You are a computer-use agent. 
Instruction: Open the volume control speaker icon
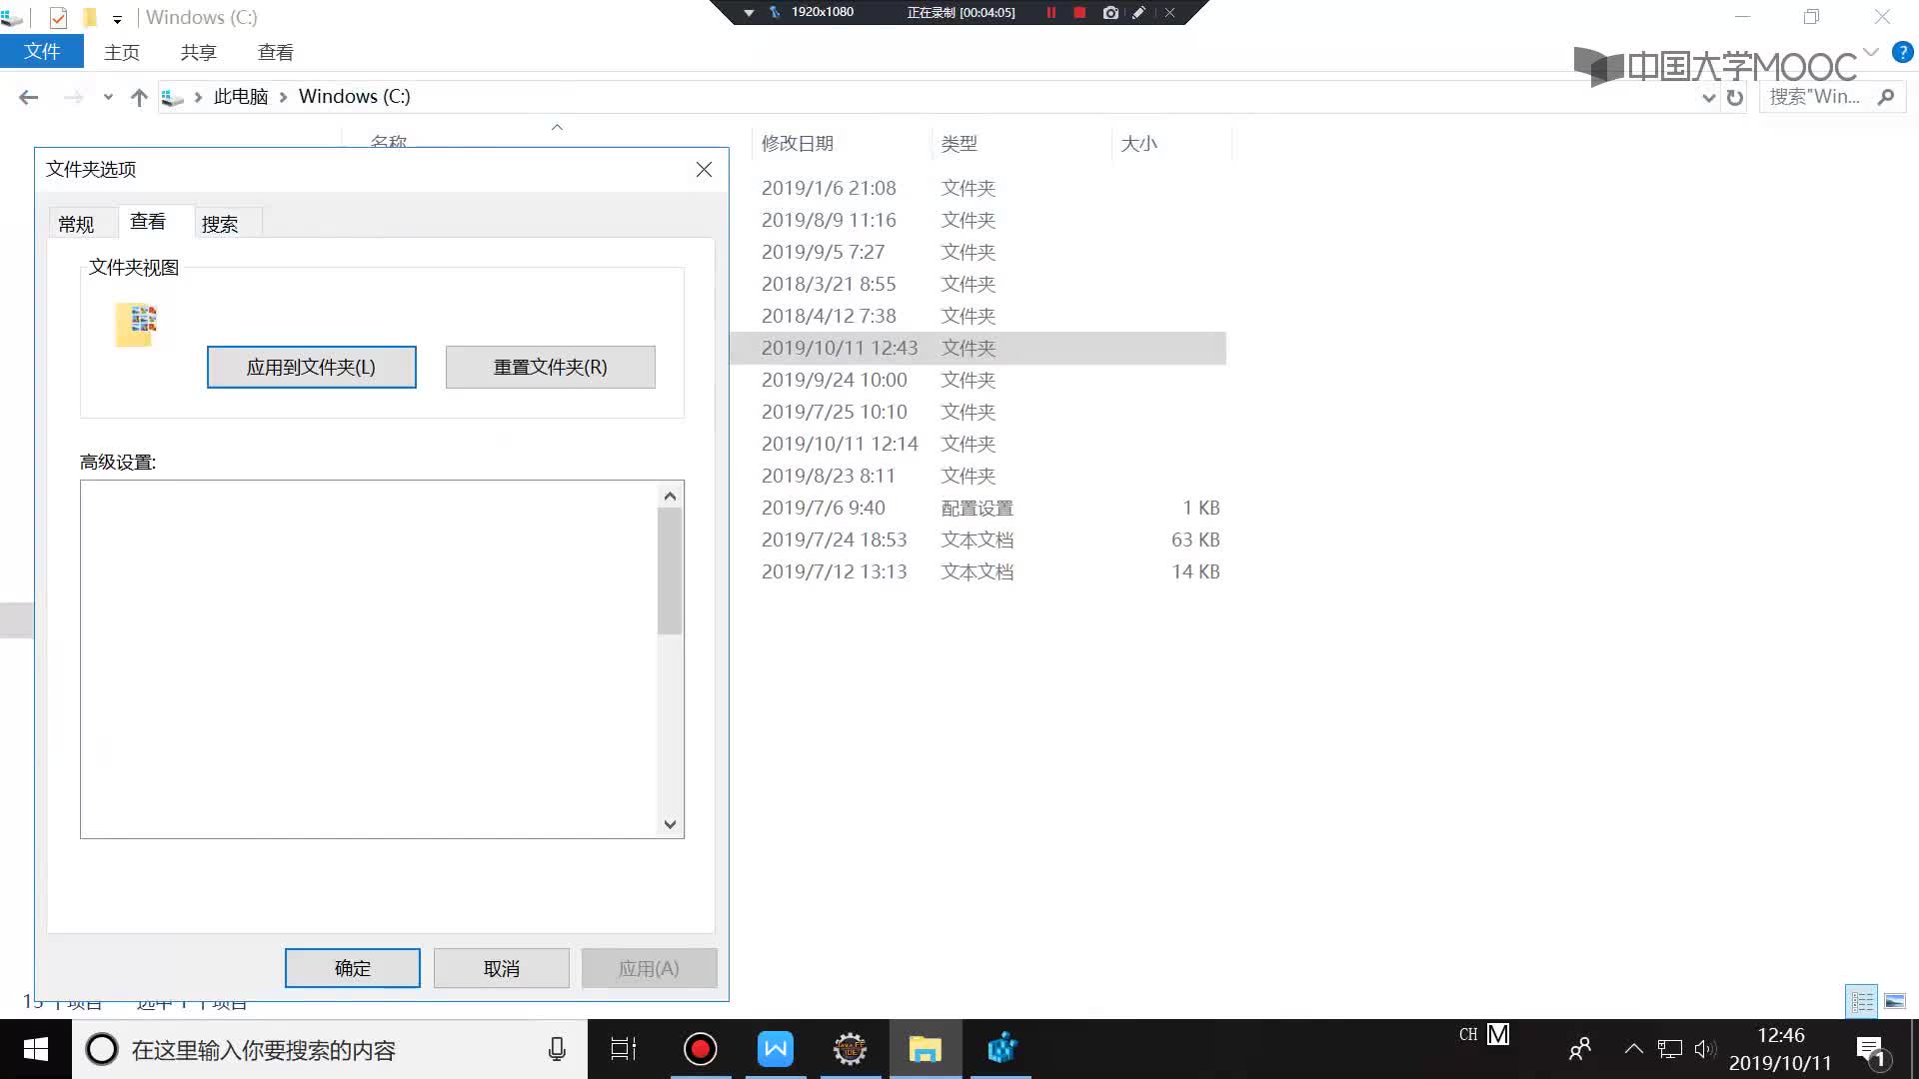coord(1705,1049)
